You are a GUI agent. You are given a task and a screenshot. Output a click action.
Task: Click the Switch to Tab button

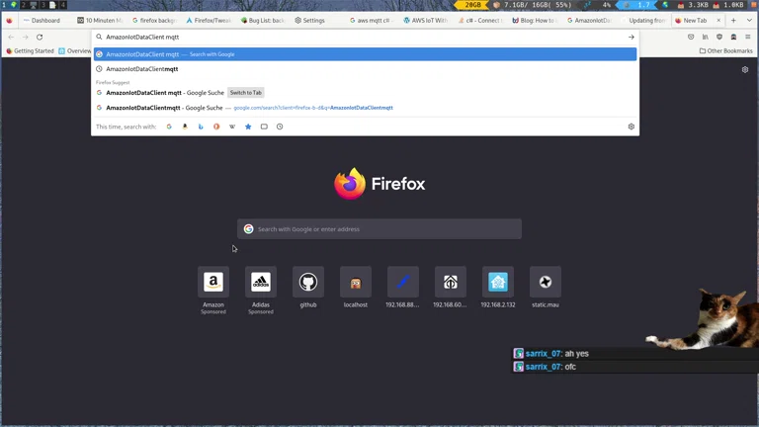(x=246, y=93)
